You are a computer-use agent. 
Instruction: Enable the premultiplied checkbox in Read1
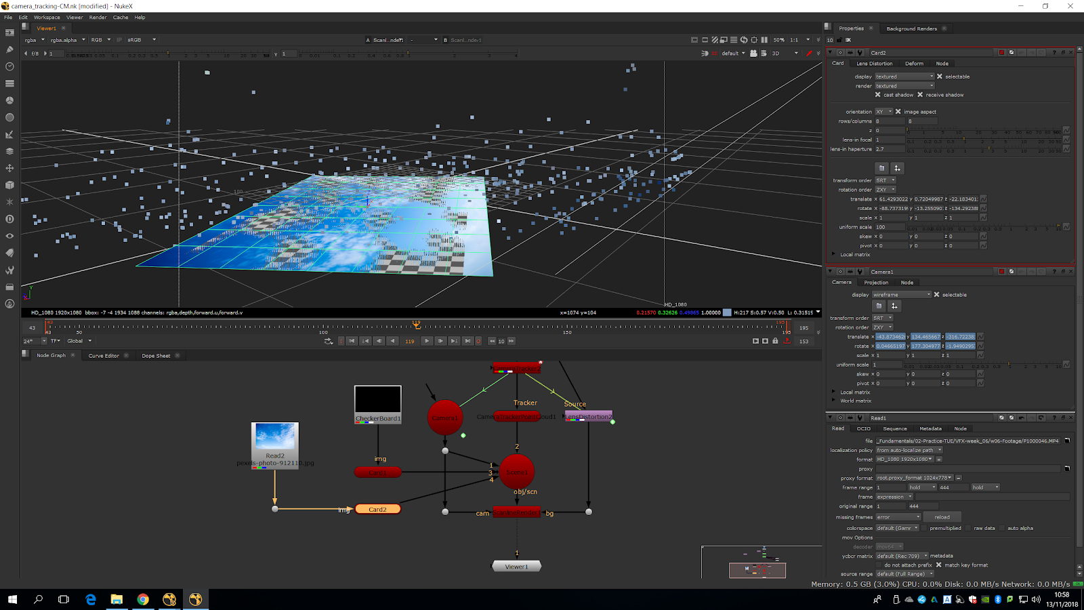[924, 528]
